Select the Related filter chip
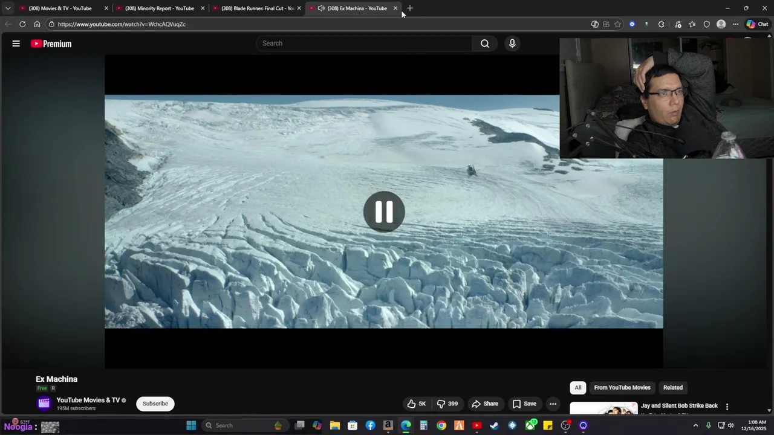The height and width of the screenshot is (435, 774). [673, 388]
